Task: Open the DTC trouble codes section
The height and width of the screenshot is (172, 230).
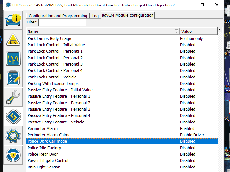Action: point(13,39)
